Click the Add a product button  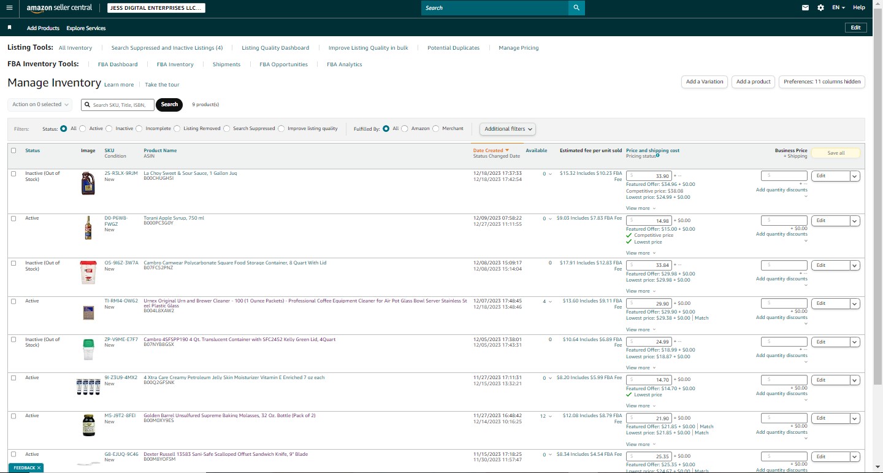pos(754,82)
